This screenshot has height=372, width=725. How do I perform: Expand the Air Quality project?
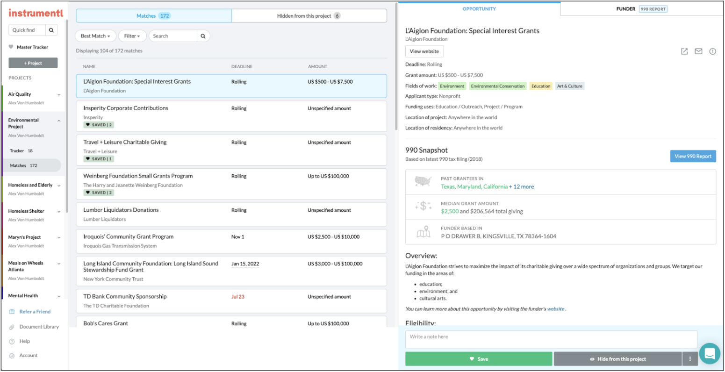(x=59, y=94)
